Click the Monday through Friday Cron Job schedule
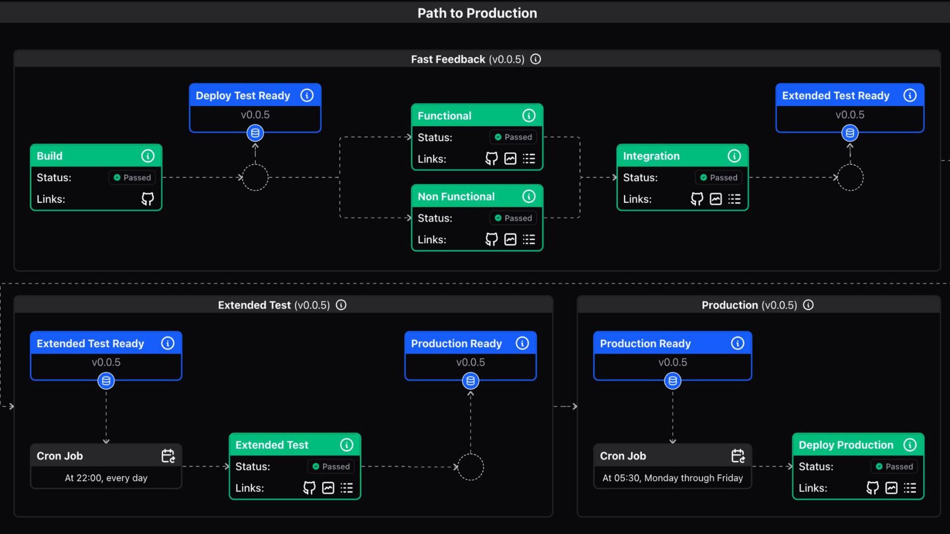Viewport: 950px width, 534px height. click(x=672, y=478)
